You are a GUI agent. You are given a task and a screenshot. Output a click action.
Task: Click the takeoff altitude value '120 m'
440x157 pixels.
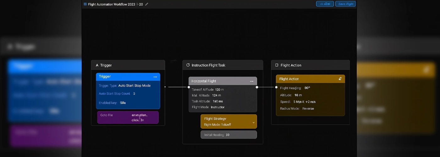[219, 89]
